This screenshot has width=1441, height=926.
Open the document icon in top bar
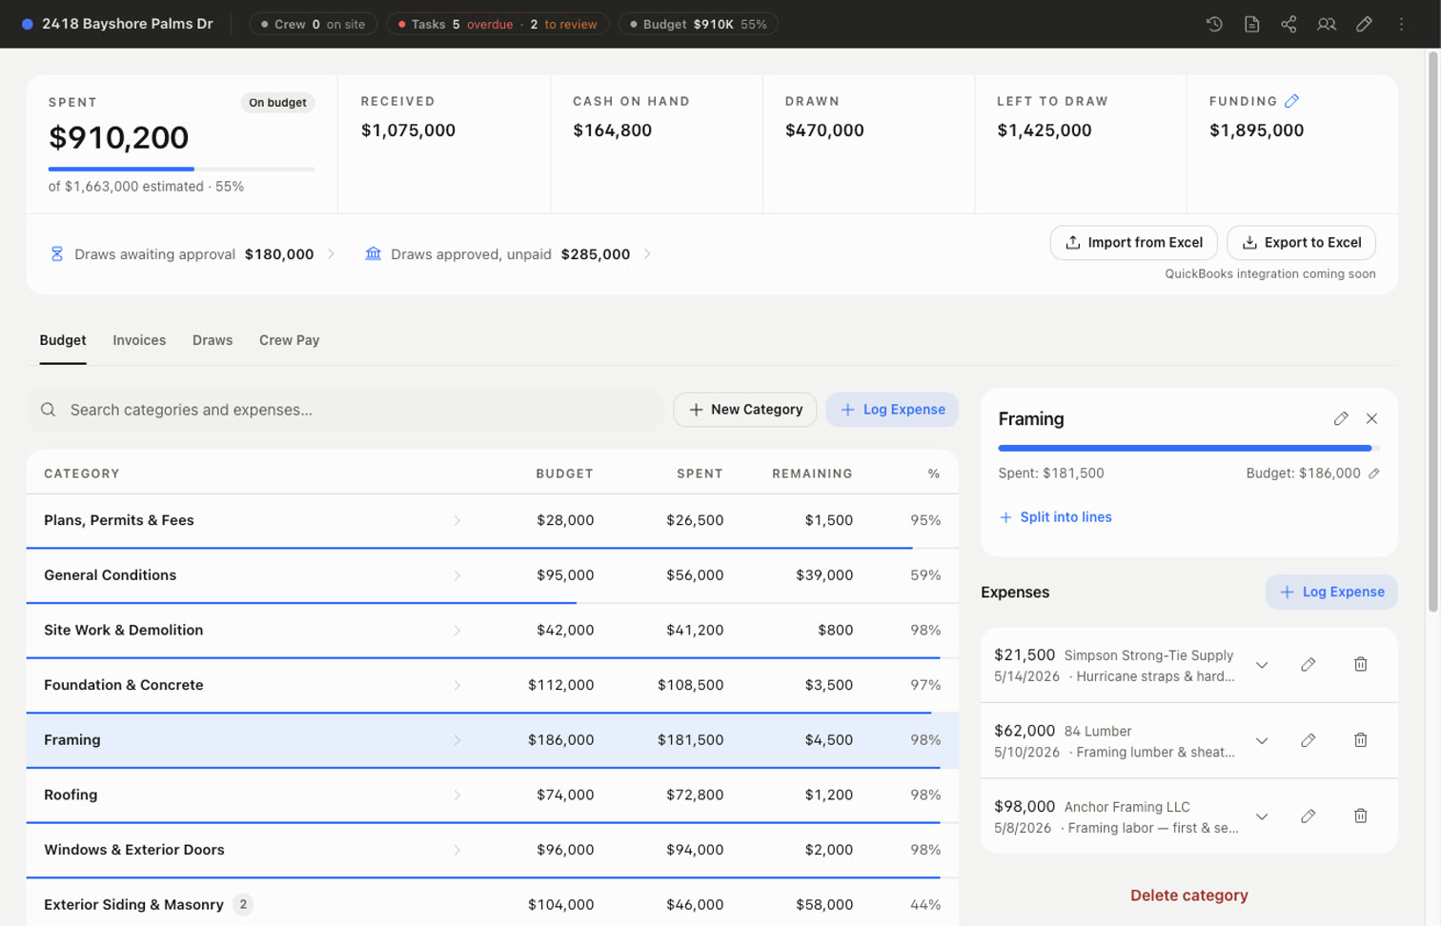(x=1251, y=24)
